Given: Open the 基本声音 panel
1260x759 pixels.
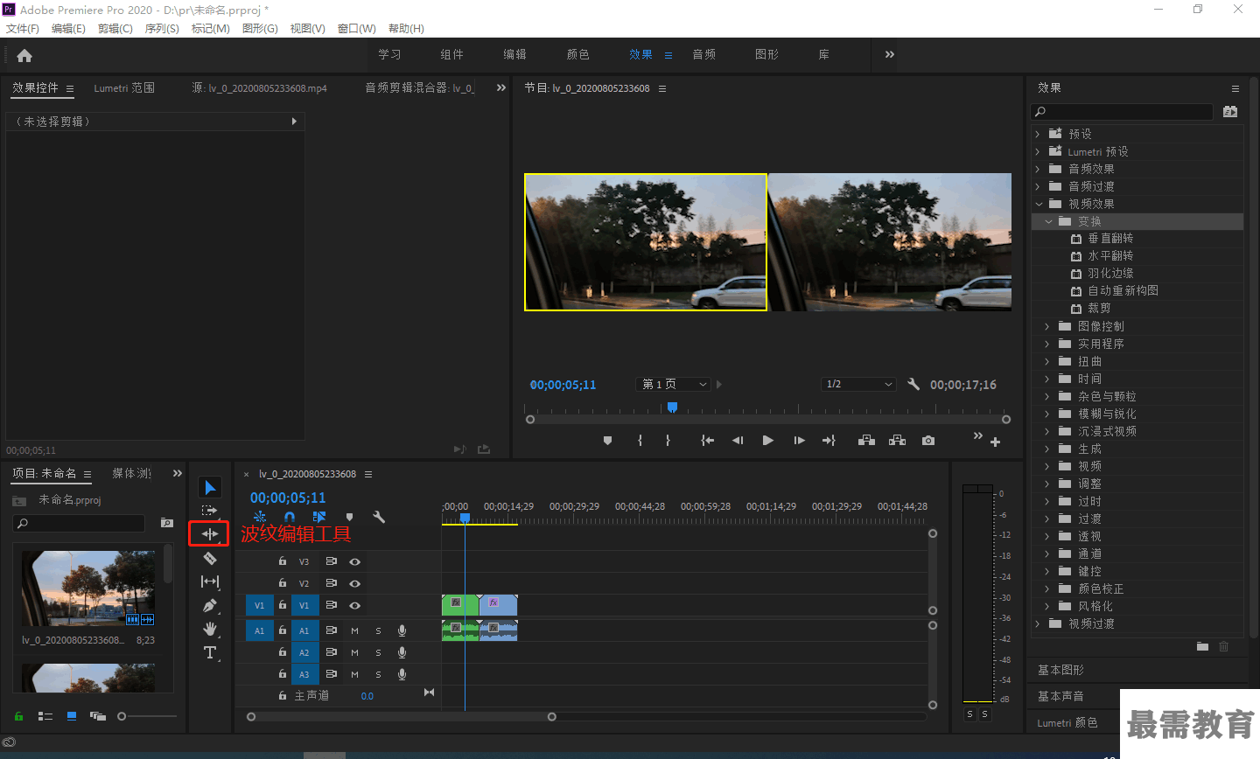Looking at the screenshot, I should [1060, 696].
